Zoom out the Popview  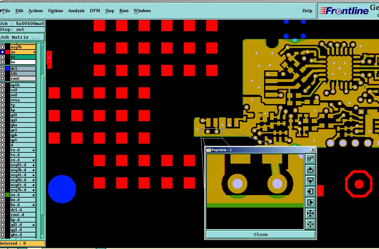point(310,224)
